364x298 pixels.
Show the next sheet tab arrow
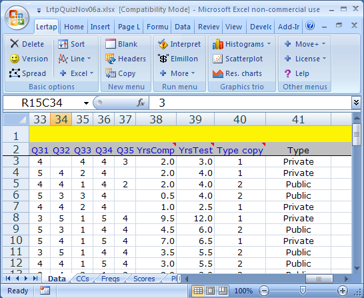pos(26,278)
